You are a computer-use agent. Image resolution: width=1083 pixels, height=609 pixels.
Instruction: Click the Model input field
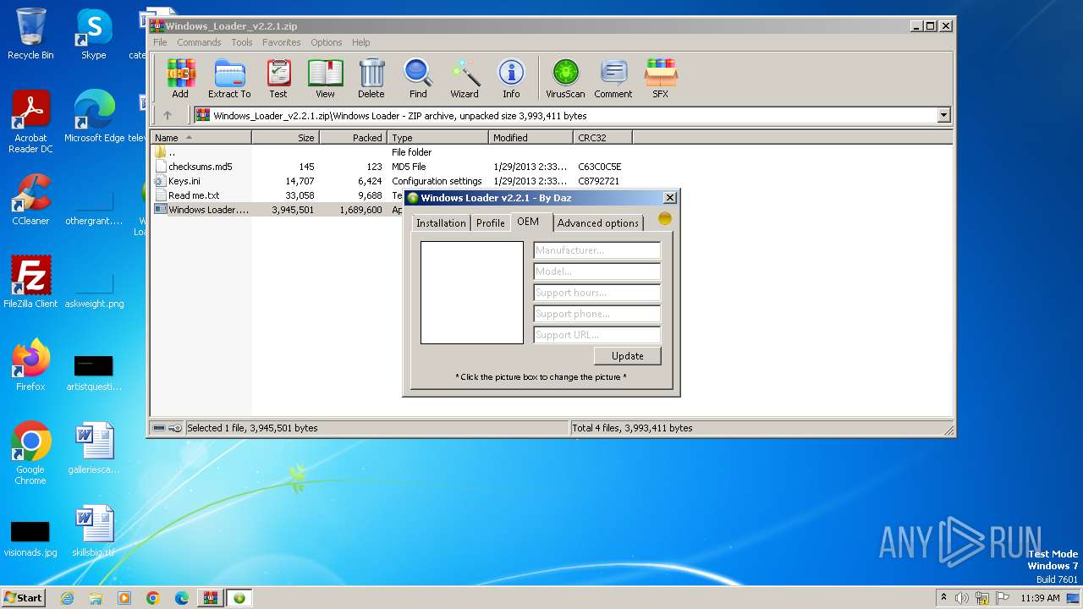pyautogui.click(x=596, y=272)
